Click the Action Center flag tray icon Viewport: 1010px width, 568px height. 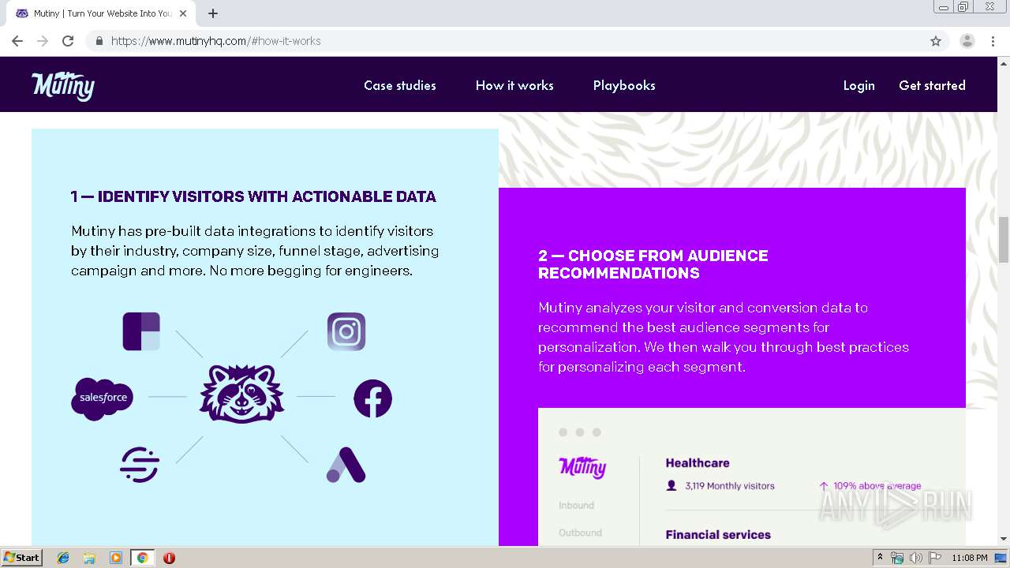(x=935, y=558)
